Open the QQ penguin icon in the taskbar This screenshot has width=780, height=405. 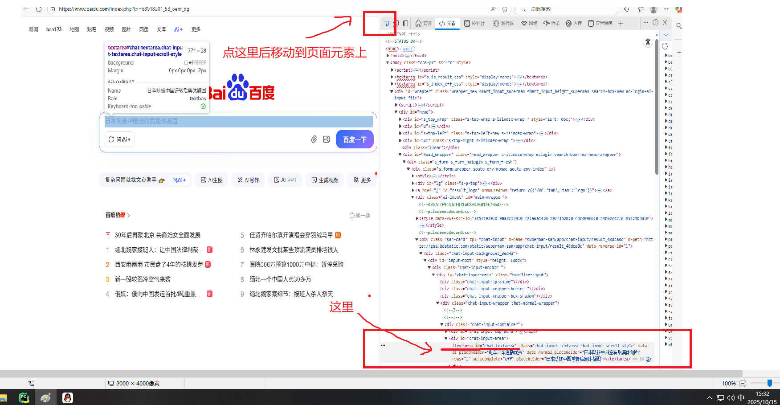pyautogui.click(x=67, y=398)
